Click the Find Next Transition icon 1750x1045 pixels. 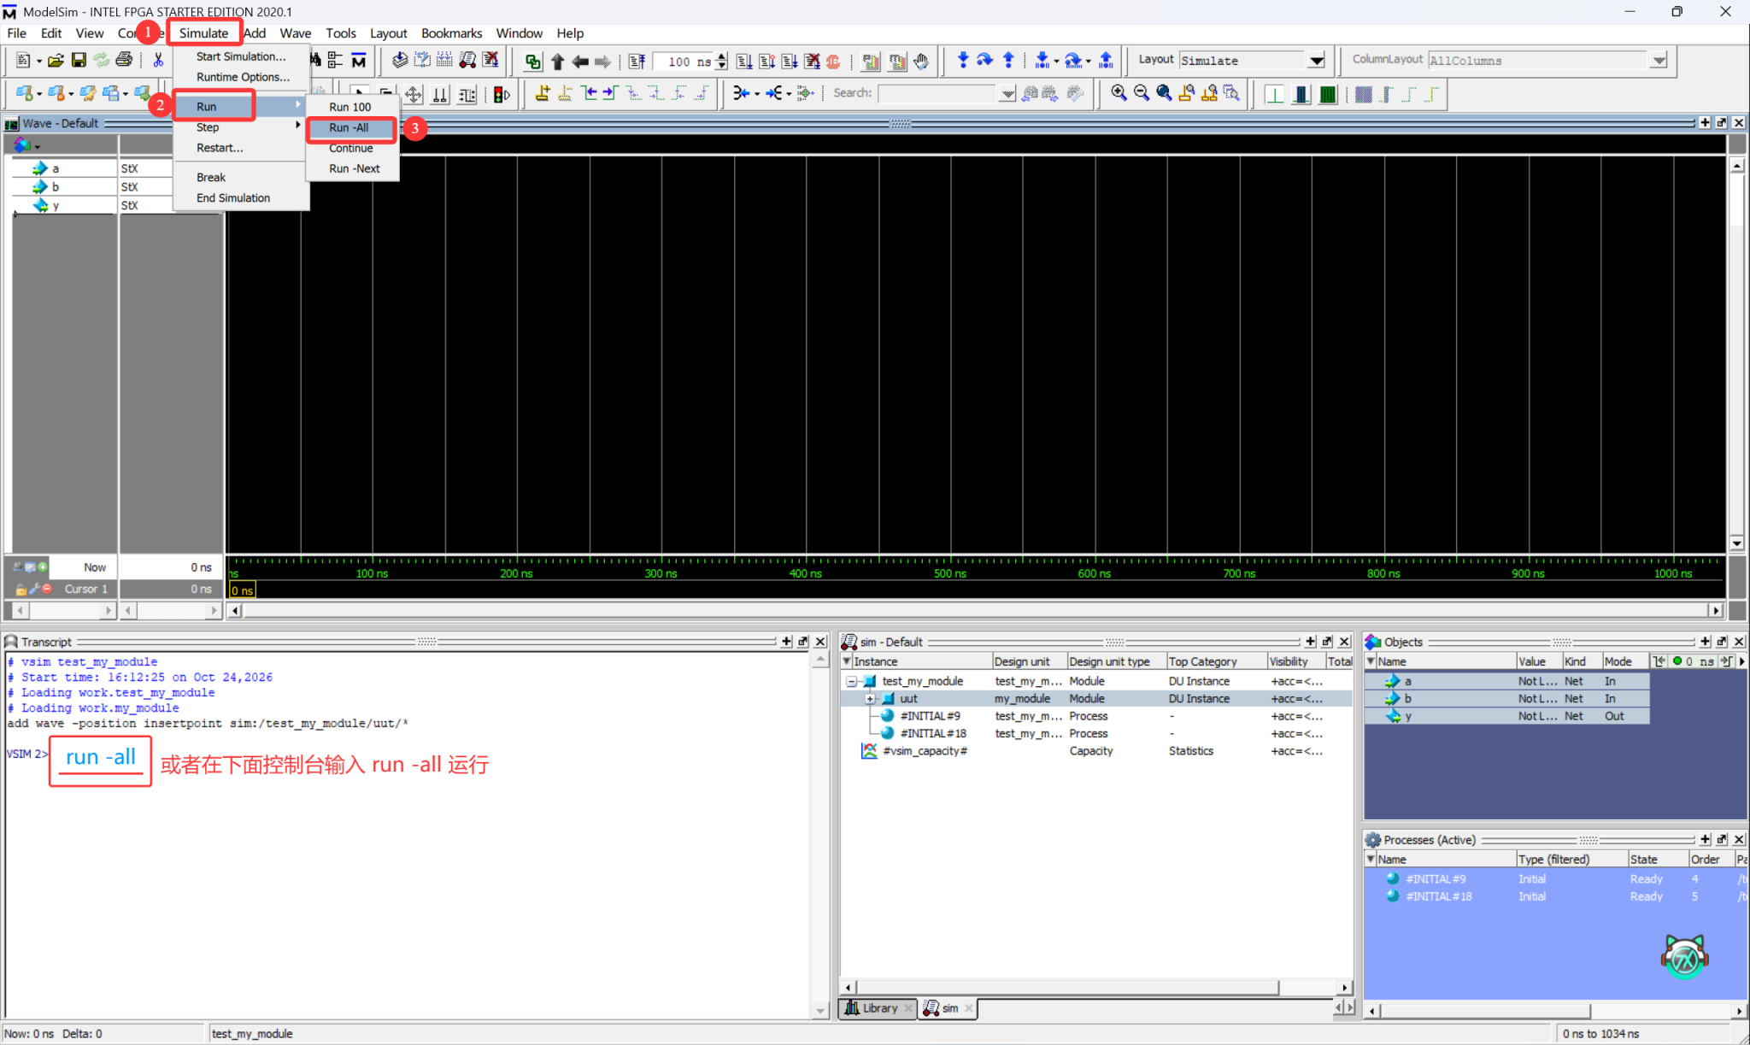pos(610,93)
